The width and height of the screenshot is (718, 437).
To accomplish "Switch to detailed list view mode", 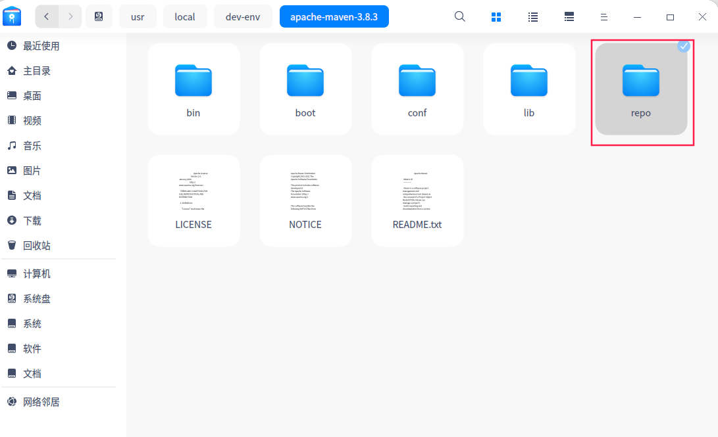I will tap(569, 16).
